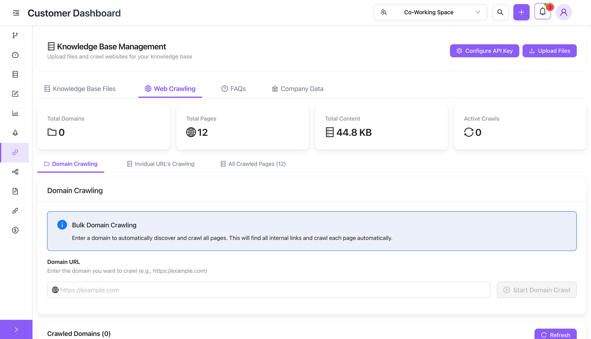The width and height of the screenshot is (591, 339).
Task: Expand the sidebar with bottom arrow
Action: 16,329
